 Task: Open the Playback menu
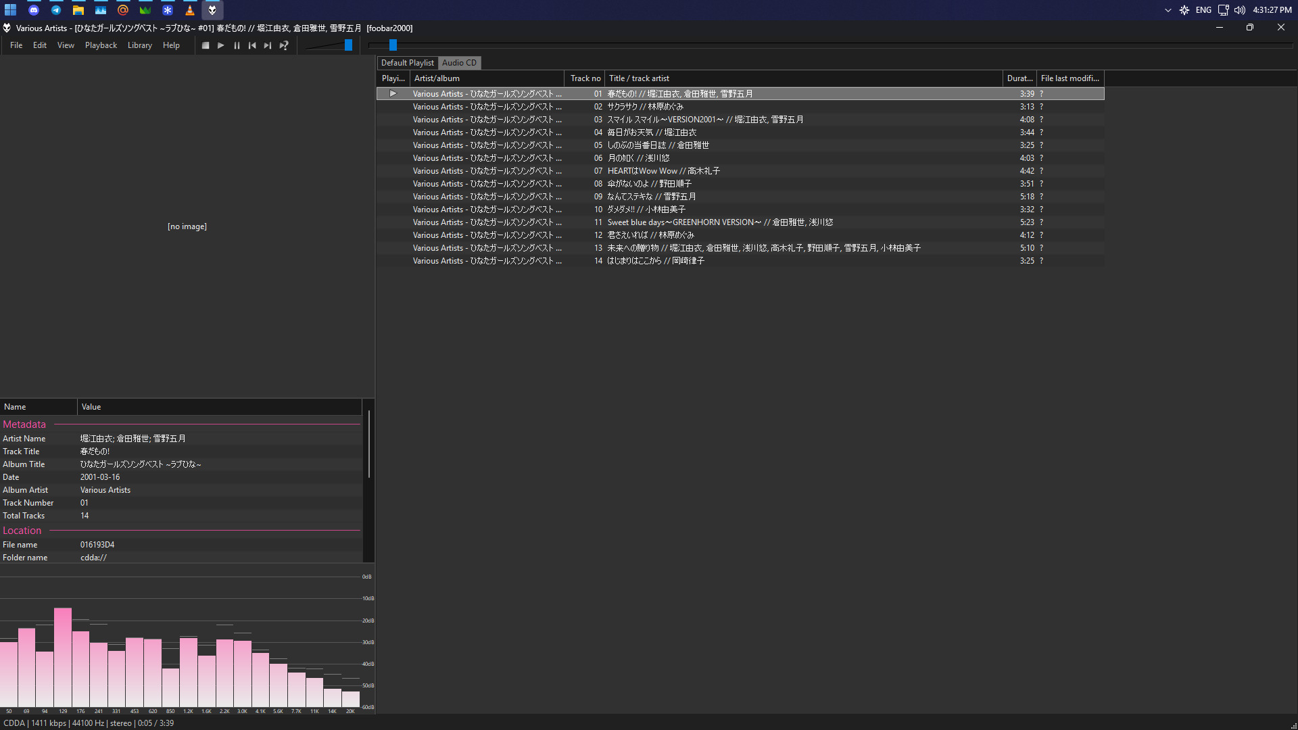pyautogui.click(x=101, y=45)
